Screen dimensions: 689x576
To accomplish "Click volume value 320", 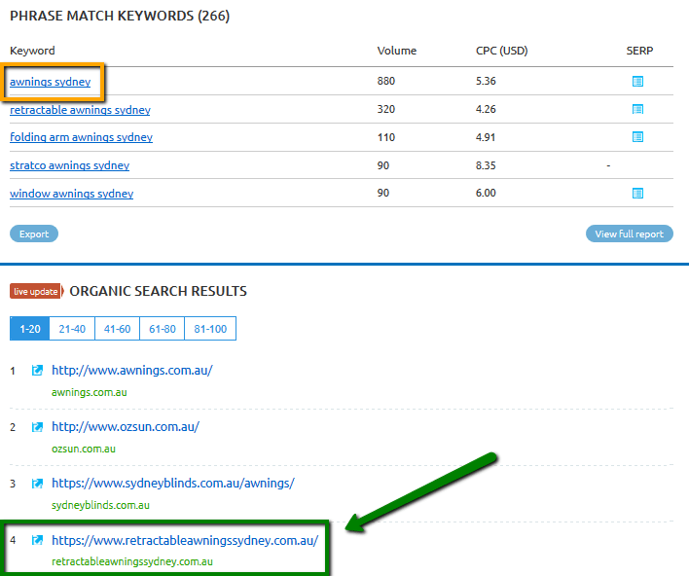I will click(386, 109).
